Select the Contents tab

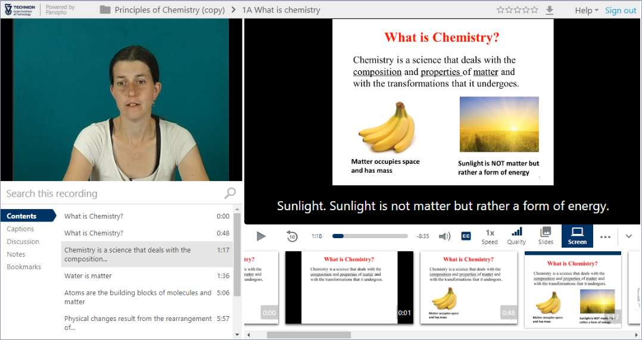point(28,216)
